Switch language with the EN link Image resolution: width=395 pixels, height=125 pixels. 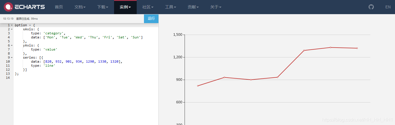[388, 7]
